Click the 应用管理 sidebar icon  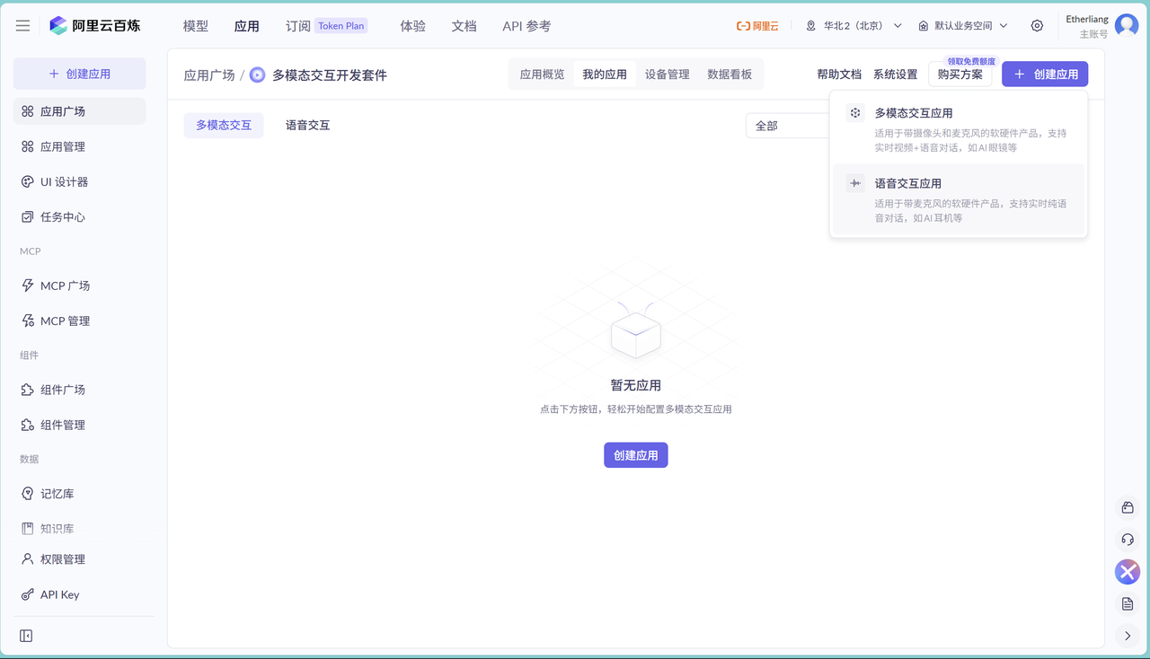click(28, 146)
